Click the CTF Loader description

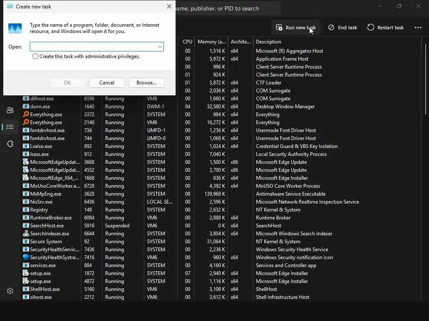click(x=269, y=83)
